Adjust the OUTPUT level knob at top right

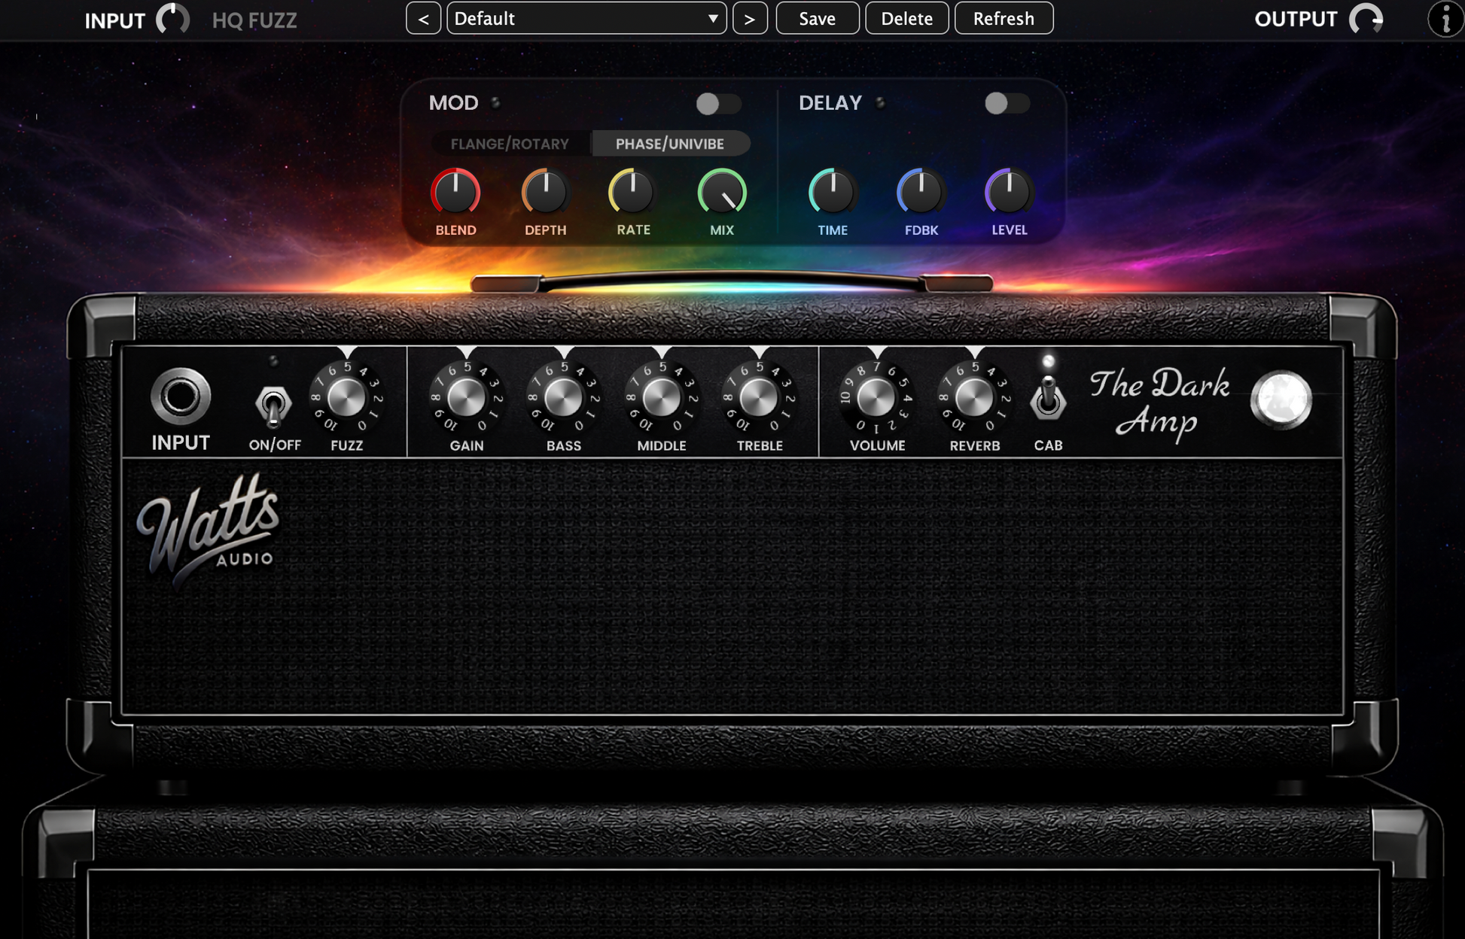(1368, 20)
